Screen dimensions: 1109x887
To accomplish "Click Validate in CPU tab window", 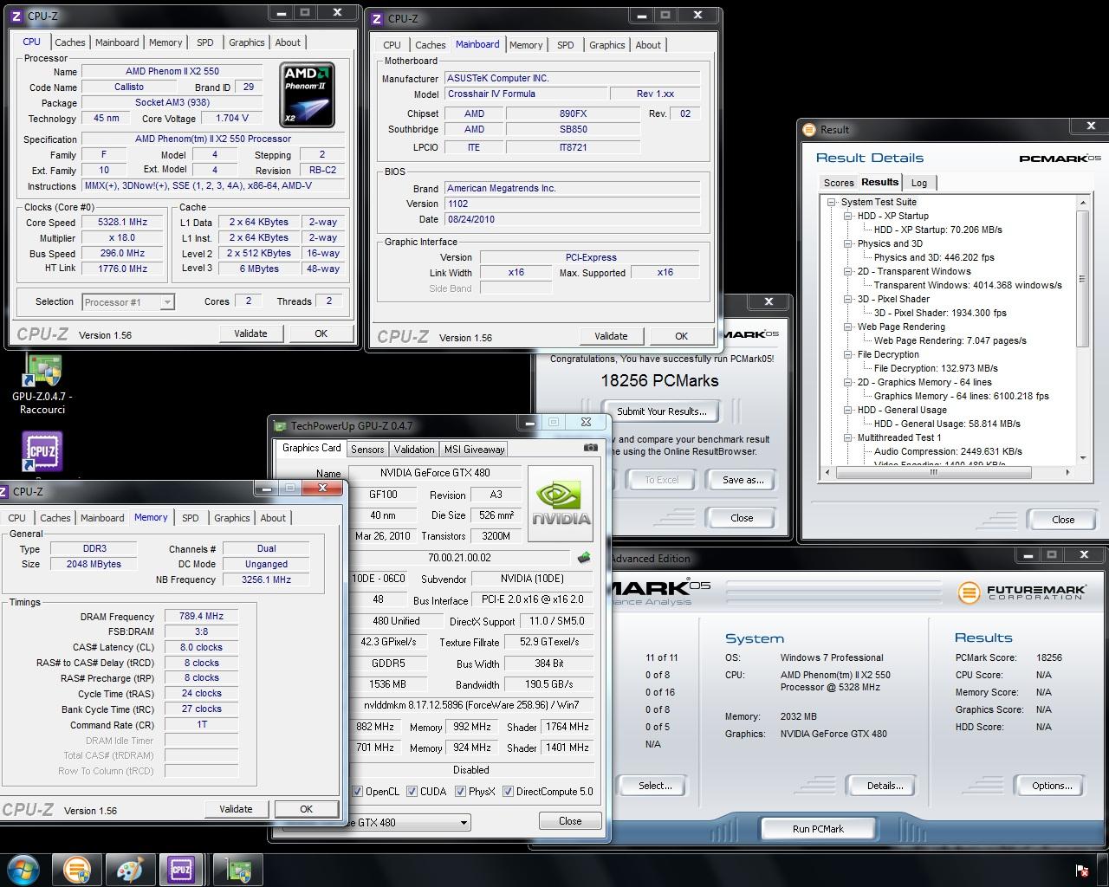I will tap(250, 333).
